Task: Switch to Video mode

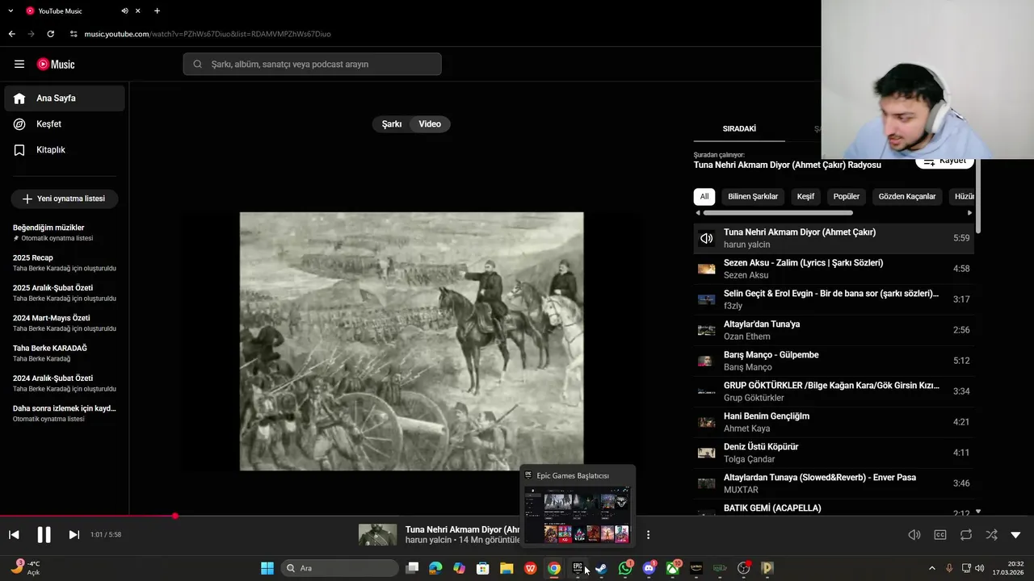Action: [x=430, y=124]
